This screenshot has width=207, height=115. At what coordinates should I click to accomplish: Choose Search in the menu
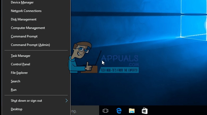[x=36, y=81]
